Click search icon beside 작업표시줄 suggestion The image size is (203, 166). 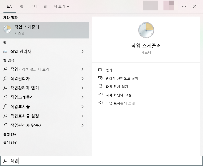tap(5, 106)
